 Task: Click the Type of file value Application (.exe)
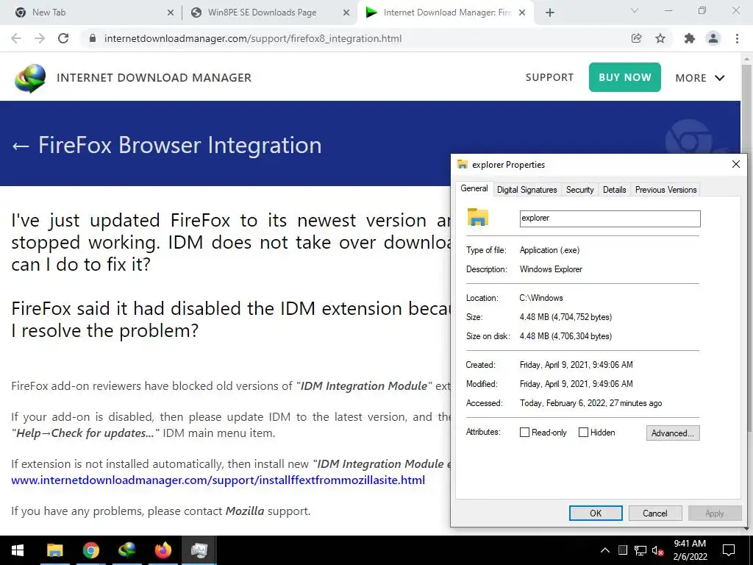click(x=549, y=250)
